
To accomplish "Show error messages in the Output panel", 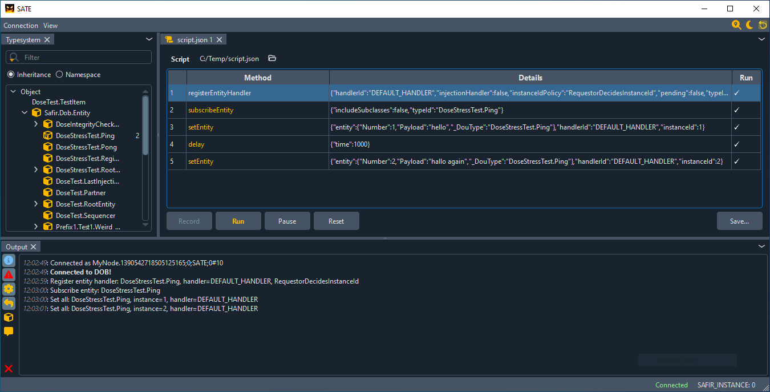I will coord(8,274).
